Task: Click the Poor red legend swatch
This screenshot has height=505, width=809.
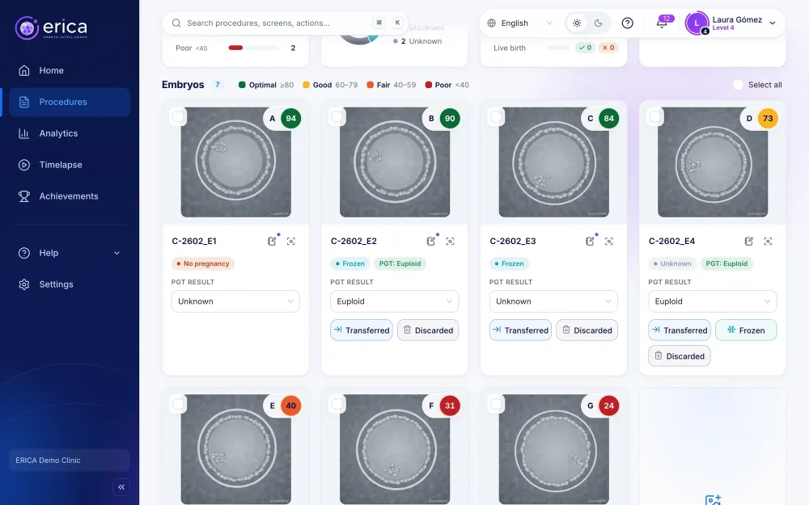Action: coord(428,85)
